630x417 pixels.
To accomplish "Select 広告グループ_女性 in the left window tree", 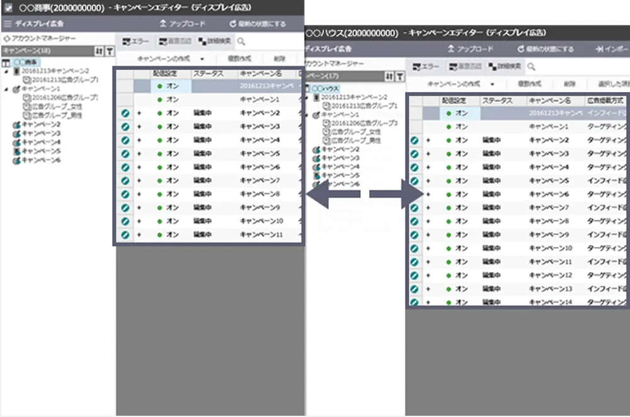I will [55, 106].
